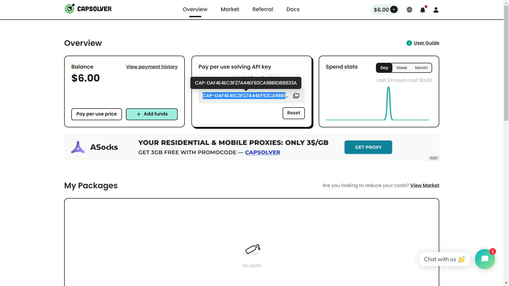
Task: Open the chat bubble widget
Action: point(485,259)
